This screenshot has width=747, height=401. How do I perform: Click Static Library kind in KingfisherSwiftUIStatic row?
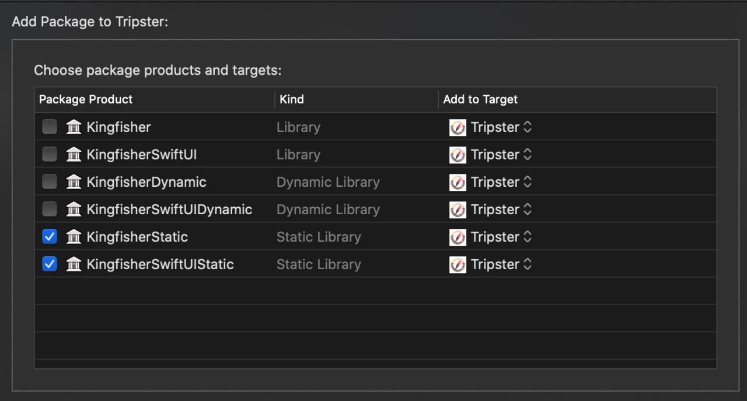(319, 264)
